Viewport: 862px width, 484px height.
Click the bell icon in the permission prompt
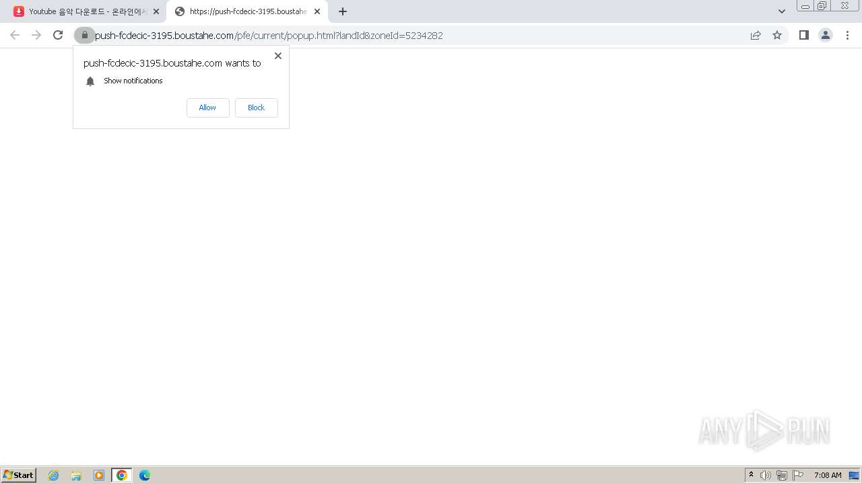tap(90, 81)
